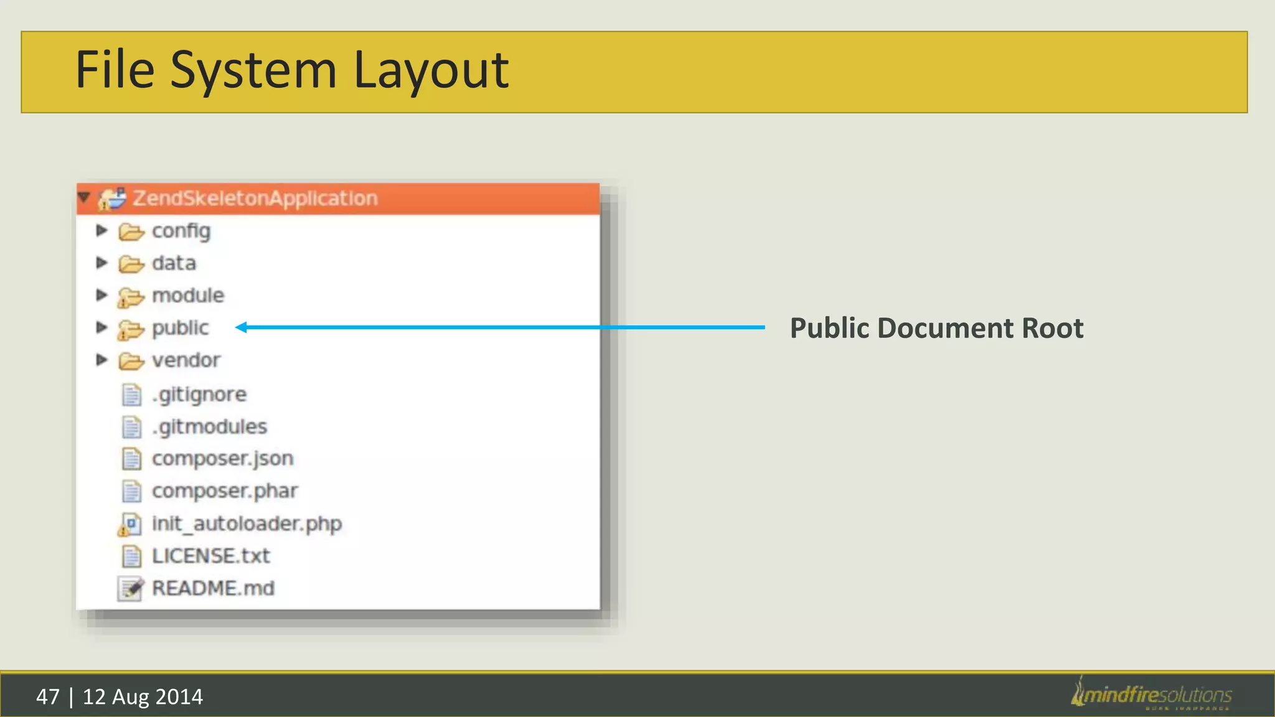The width and height of the screenshot is (1275, 717).
Task: Click the .gitignore file icon
Action: tap(131, 395)
